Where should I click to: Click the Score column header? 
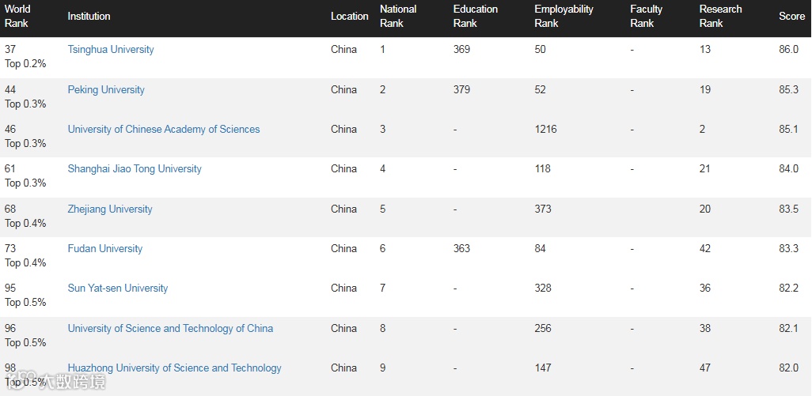point(791,17)
